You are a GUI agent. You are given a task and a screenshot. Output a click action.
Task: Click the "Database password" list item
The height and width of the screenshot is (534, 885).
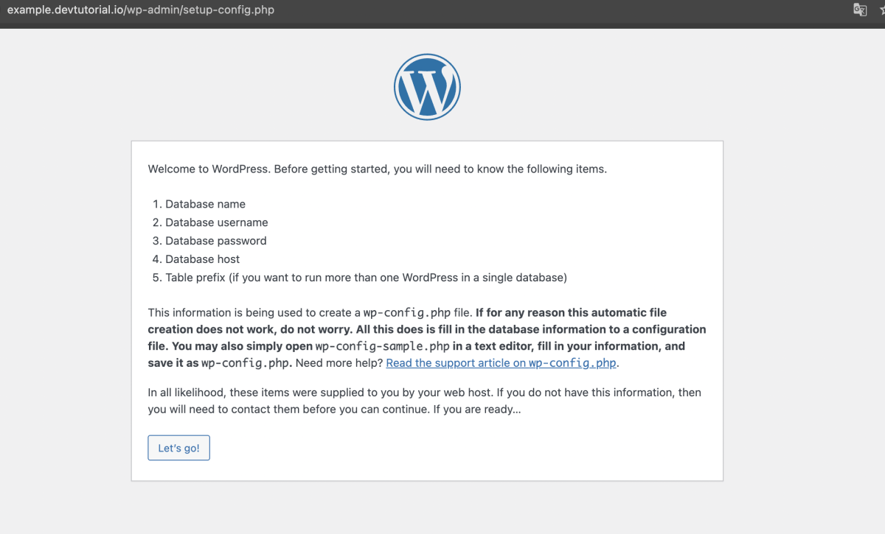pos(215,241)
